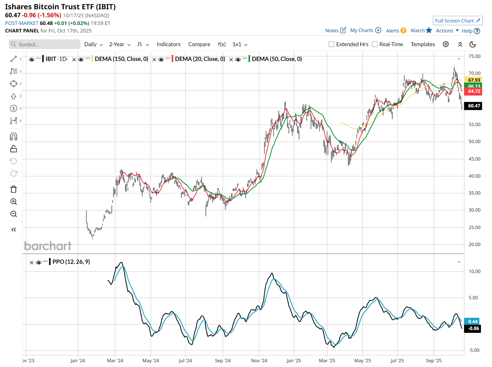Enable the Extended Hrs checkbox
Image resolution: width=492 pixels, height=367 pixels.
pos(331,44)
